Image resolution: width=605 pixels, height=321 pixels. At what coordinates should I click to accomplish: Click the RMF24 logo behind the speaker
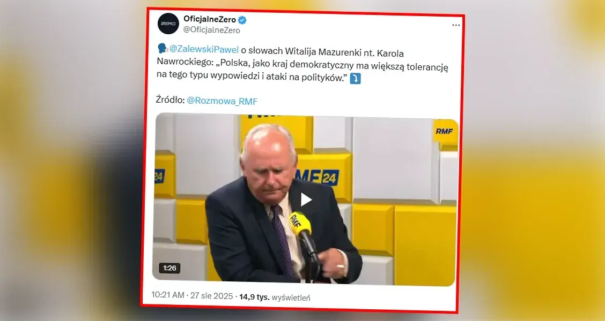pos(317,178)
